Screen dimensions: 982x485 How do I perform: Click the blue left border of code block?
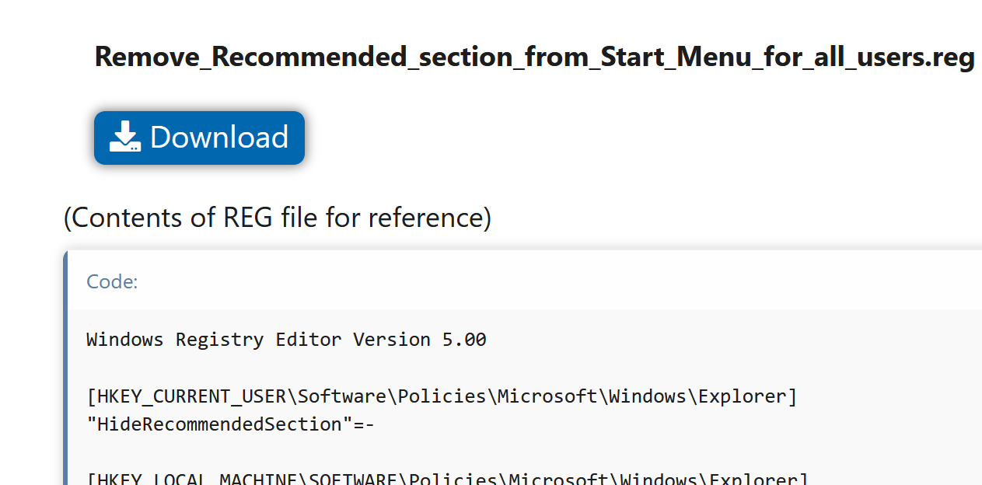click(x=65, y=365)
